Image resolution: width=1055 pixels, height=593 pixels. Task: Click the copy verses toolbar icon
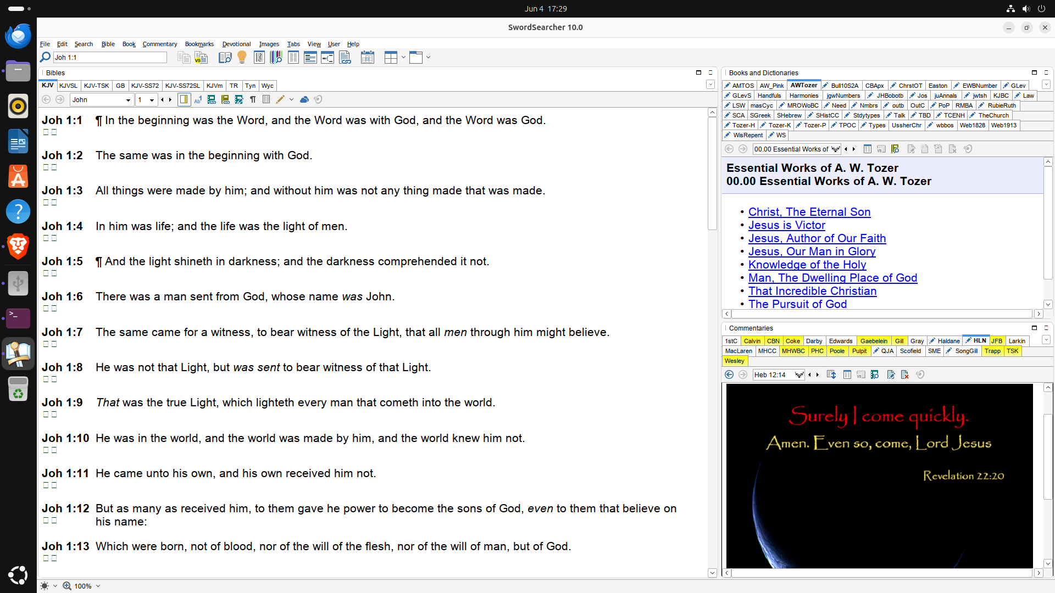tap(184, 57)
